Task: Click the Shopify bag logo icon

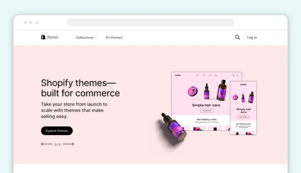Action: click(x=43, y=37)
